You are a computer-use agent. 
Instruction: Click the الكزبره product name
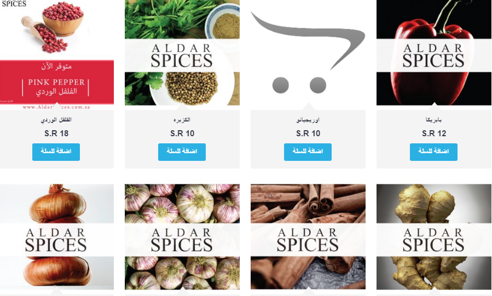pos(182,120)
